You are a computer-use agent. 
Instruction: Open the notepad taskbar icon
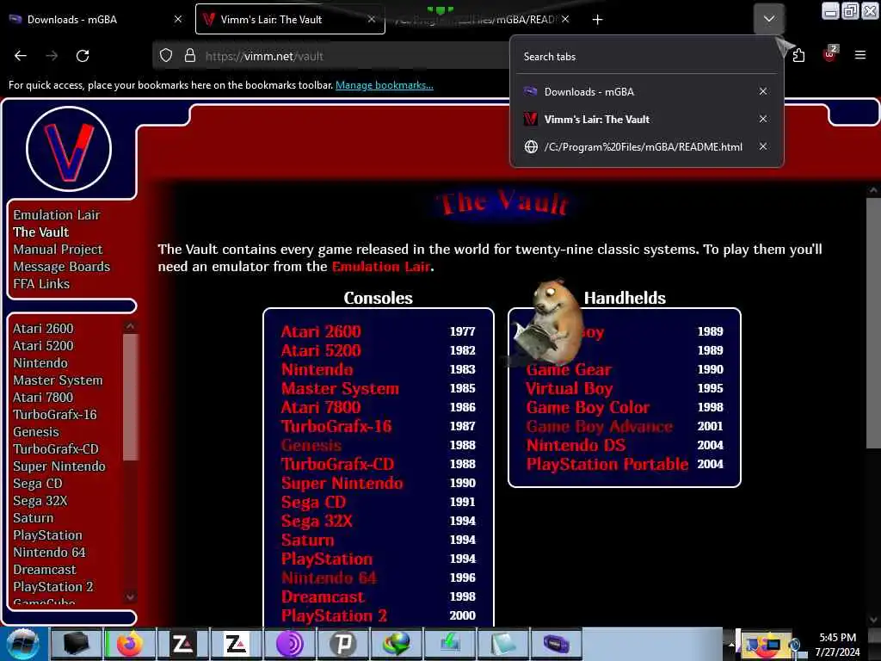502,644
